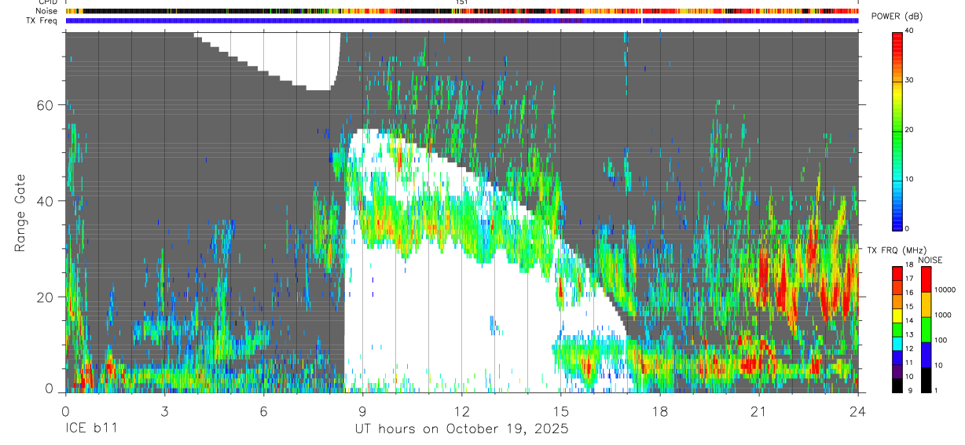Click the x-axis tick label 0
The height and width of the screenshot is (445, 965).
click(65, 411)
